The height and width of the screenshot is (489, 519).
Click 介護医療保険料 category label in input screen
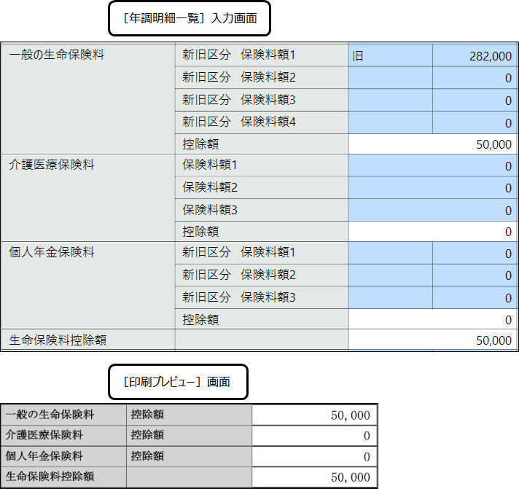(52, 165)
